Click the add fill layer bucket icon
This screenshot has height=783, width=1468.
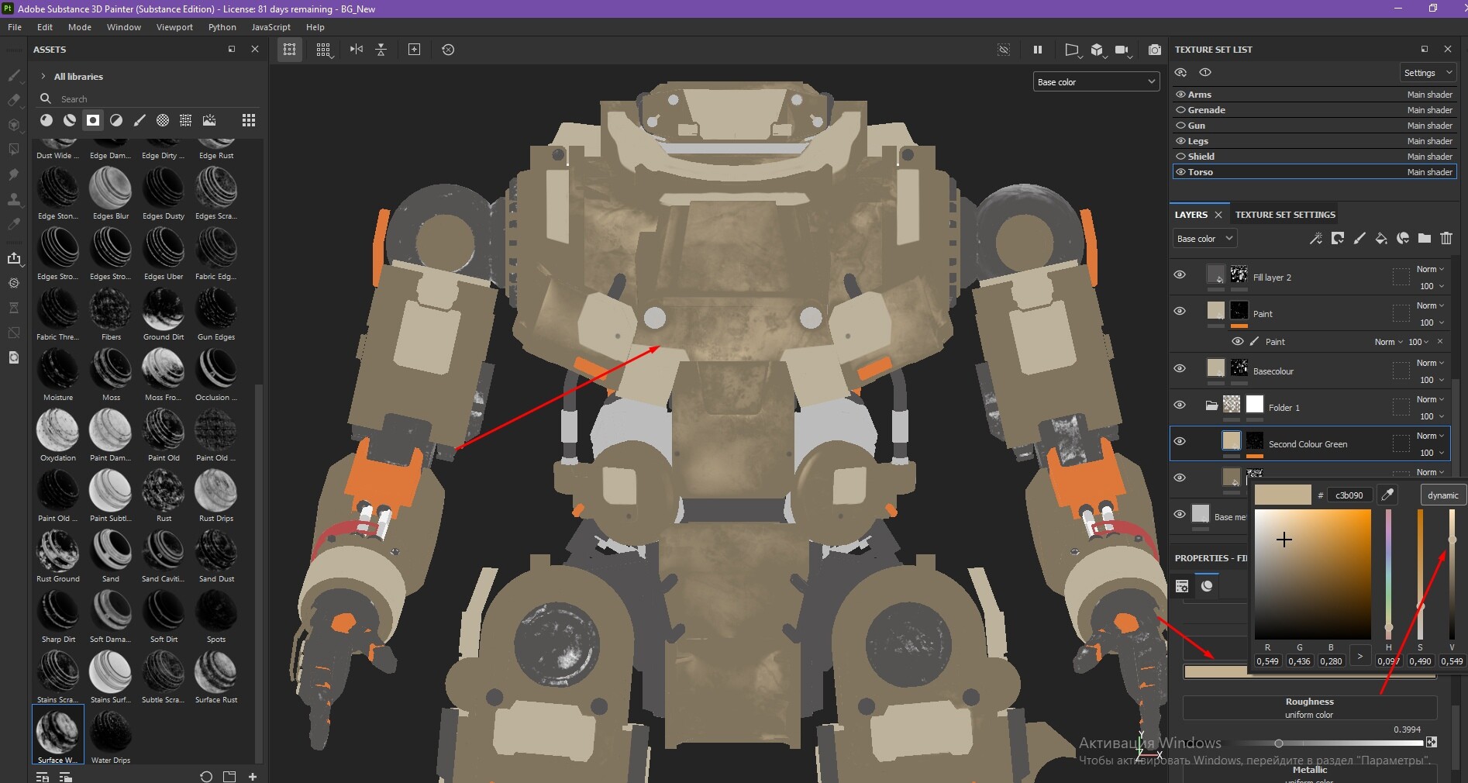pos(1380,239)
